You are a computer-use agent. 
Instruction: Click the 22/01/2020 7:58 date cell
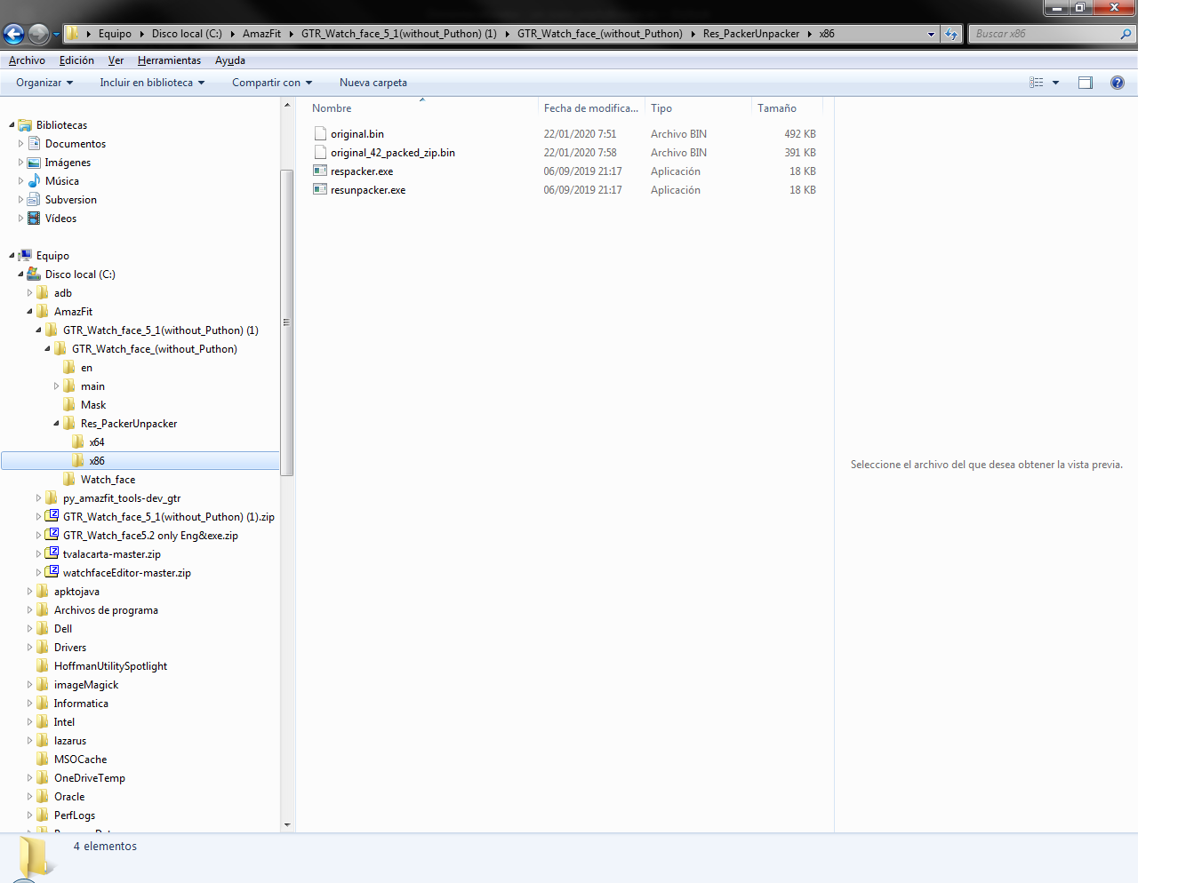point(580,152)
